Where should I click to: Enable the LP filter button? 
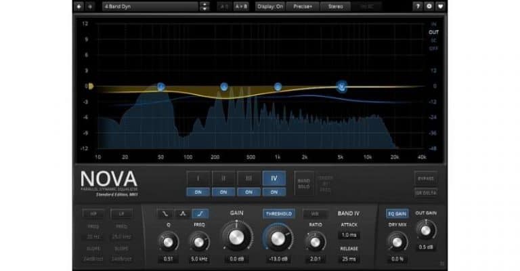click(121, 214)
